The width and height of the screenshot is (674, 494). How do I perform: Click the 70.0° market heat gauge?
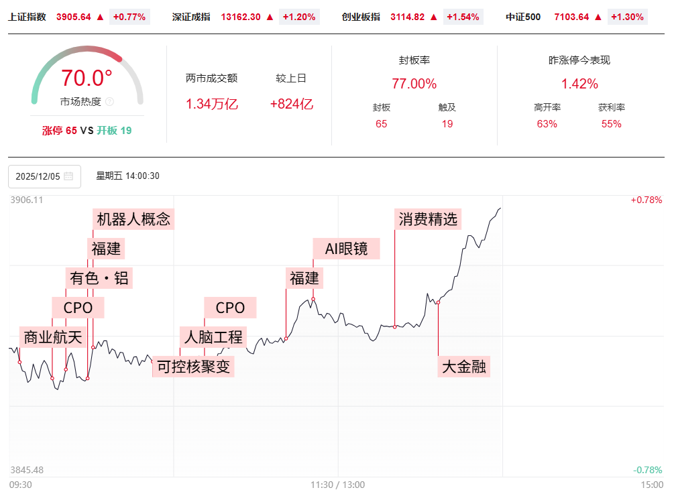pos(87,78)
